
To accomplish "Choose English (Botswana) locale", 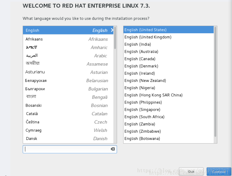I will point(169,139).
